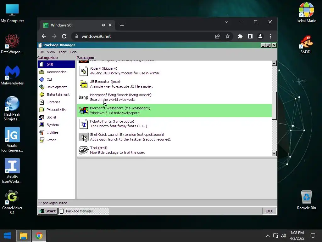Open the Tools menu
The image size is (322, 242).
63,52
